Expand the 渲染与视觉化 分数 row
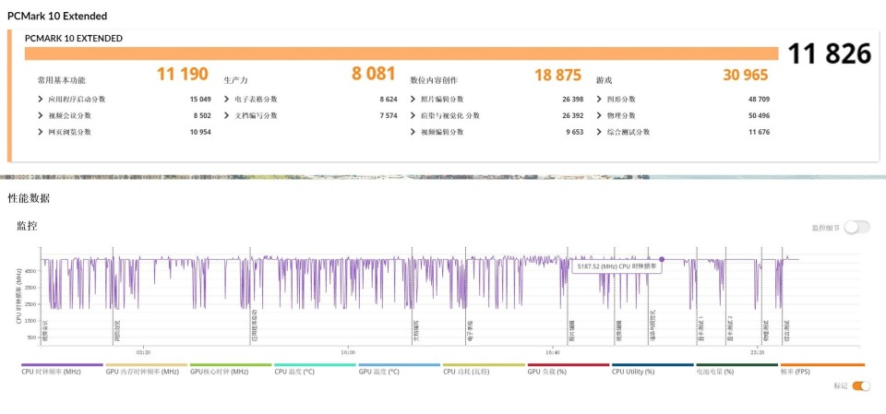 [x=413, y=116]
